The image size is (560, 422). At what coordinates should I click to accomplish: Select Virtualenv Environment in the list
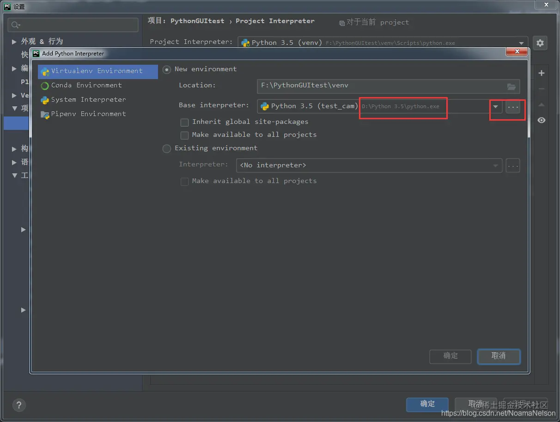point(98,71)
